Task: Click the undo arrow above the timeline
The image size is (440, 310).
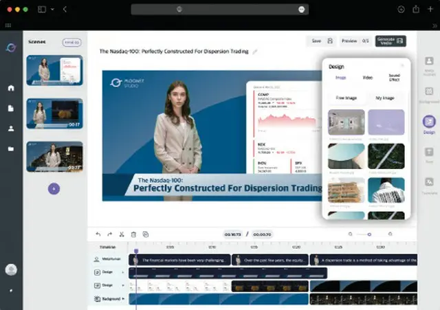Action: tap(98, 234)
